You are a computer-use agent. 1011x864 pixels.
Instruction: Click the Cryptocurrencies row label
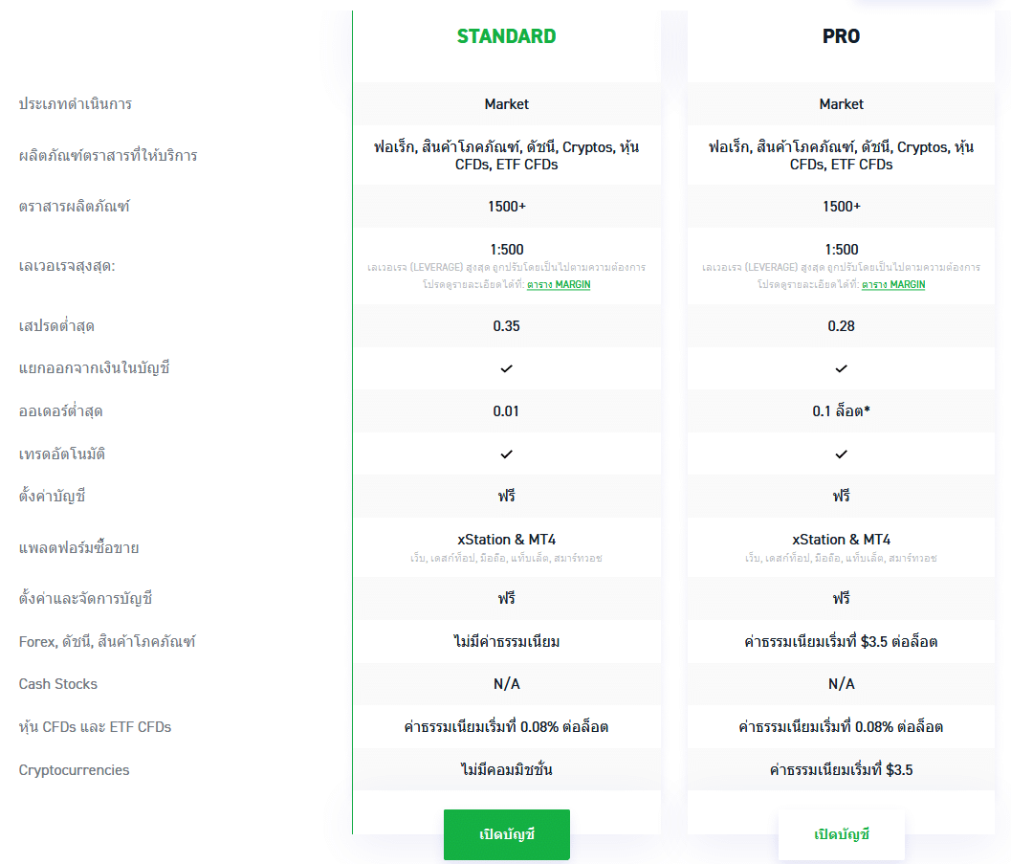[x=75, y=770]
